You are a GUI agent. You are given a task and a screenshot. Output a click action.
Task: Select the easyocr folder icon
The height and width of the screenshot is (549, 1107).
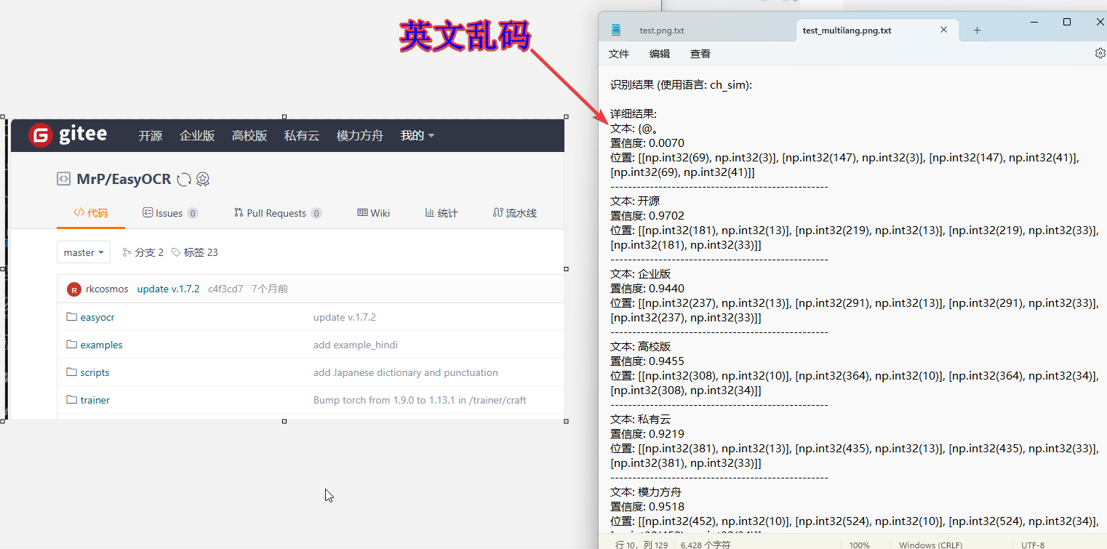[72, 317]
